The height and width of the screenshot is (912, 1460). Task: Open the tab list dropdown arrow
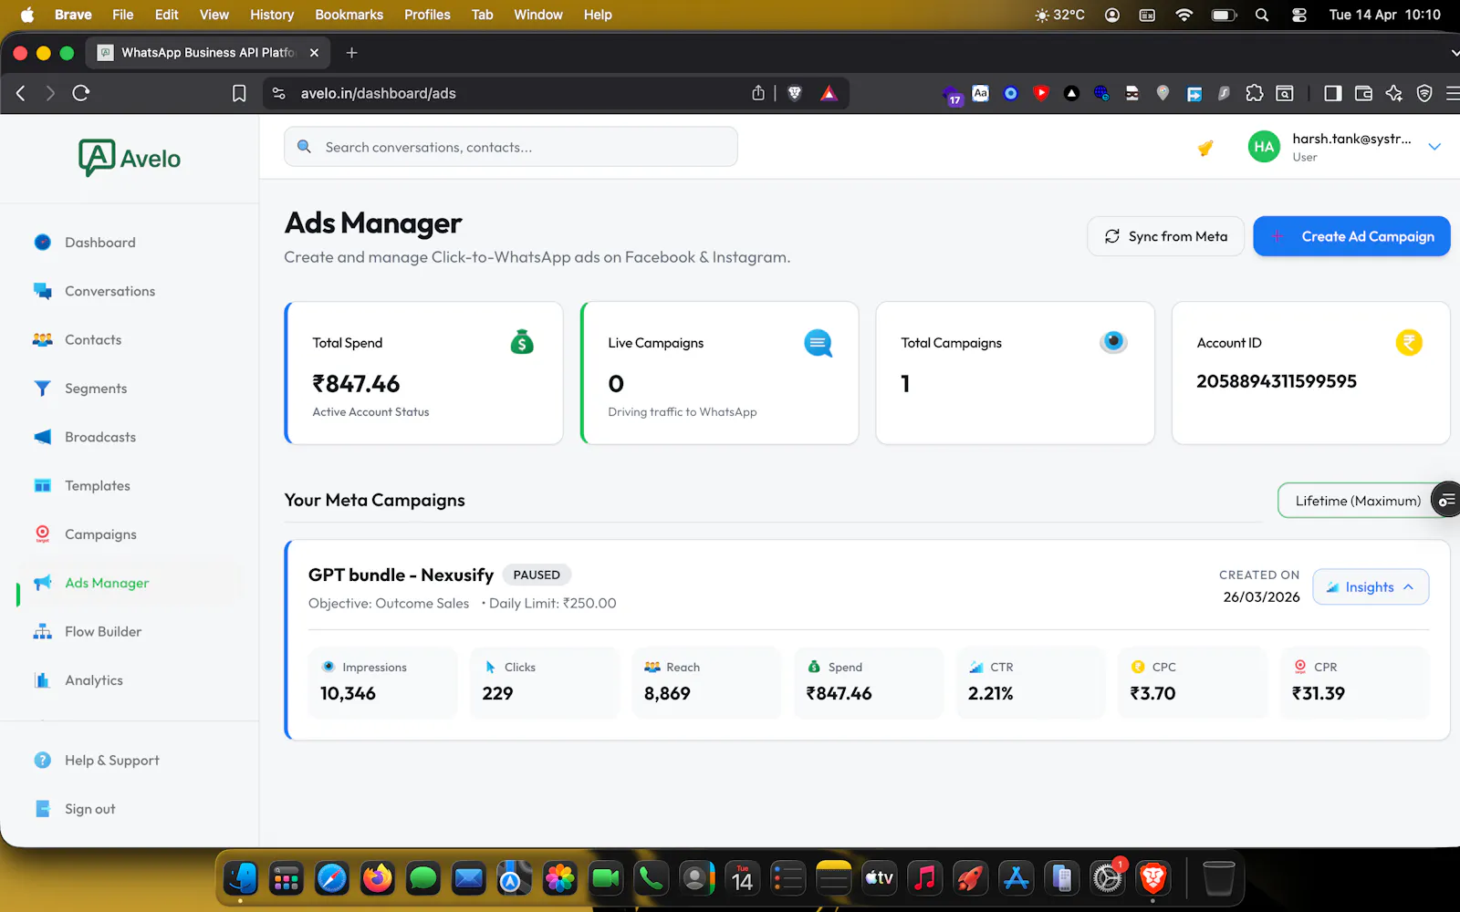click(x=1454, y=53)
